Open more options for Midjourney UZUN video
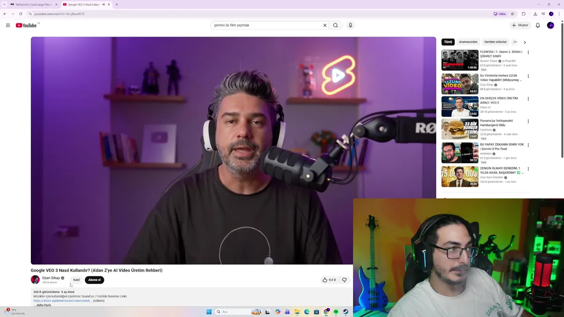The image size is (564, 317). pyautogui.click(x=528, y=76)
